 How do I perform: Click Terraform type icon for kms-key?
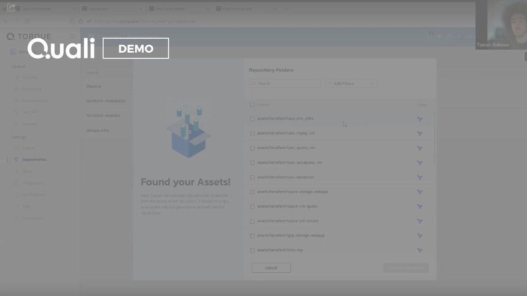pos(420,250)
